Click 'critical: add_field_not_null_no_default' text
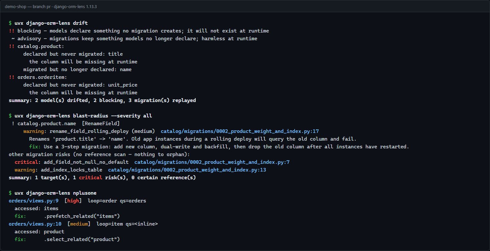The width and height of the screenshot is (490, 251). point(71,162)
